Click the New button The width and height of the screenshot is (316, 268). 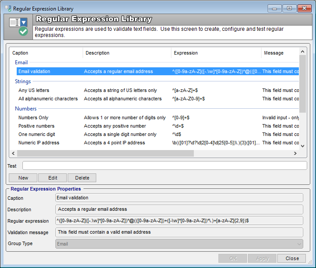[23, 178]
